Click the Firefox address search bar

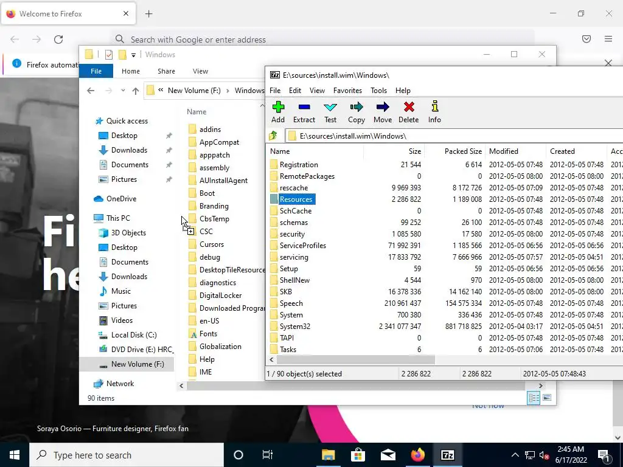coord(322,40)
